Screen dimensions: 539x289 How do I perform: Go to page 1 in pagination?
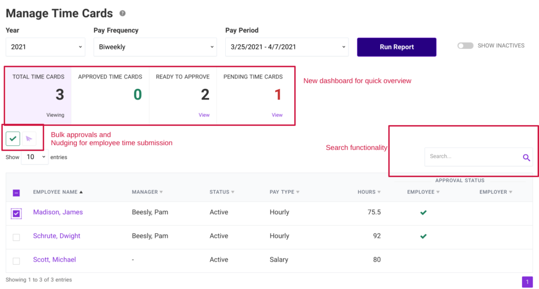[527, 282]
